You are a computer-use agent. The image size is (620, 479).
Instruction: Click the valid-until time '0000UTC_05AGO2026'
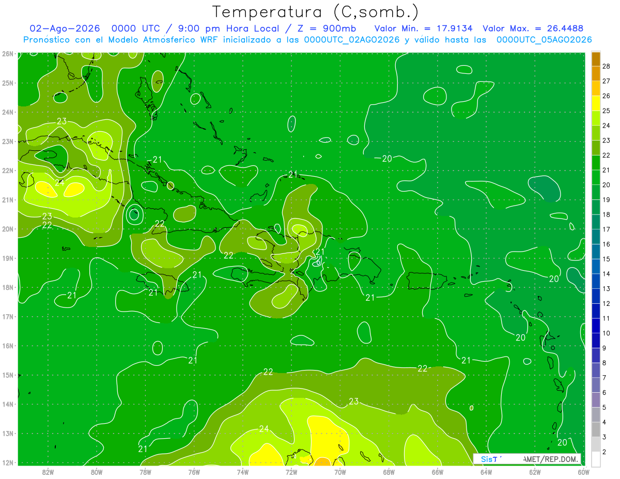click(x=544, y=40)
